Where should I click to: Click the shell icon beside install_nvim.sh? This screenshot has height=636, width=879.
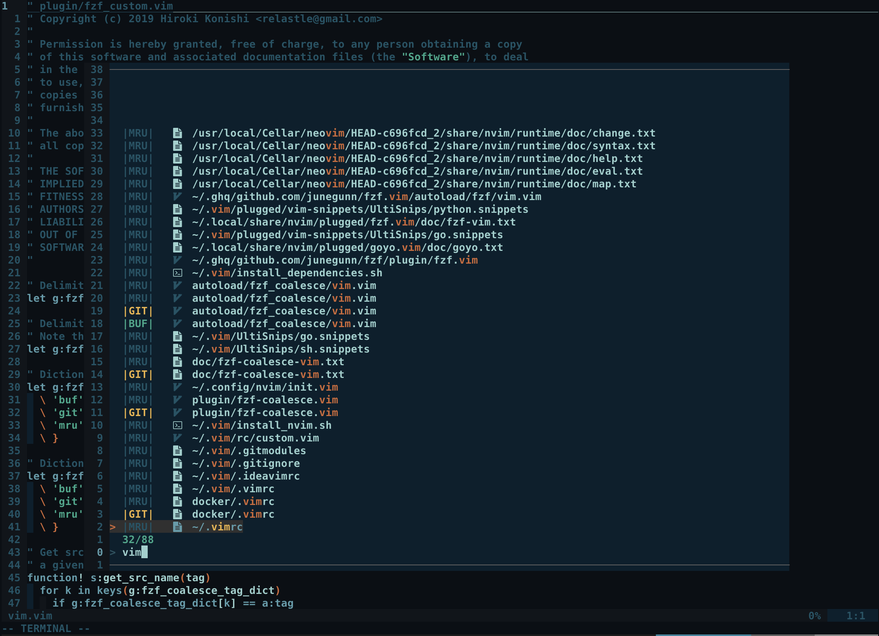[177, 425]
